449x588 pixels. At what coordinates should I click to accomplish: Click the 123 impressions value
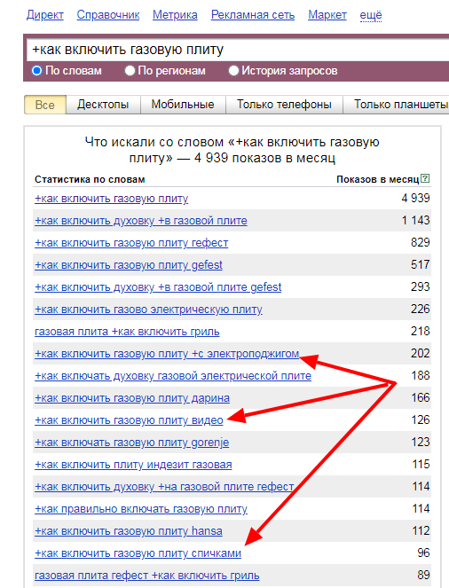tap(421, 442)
